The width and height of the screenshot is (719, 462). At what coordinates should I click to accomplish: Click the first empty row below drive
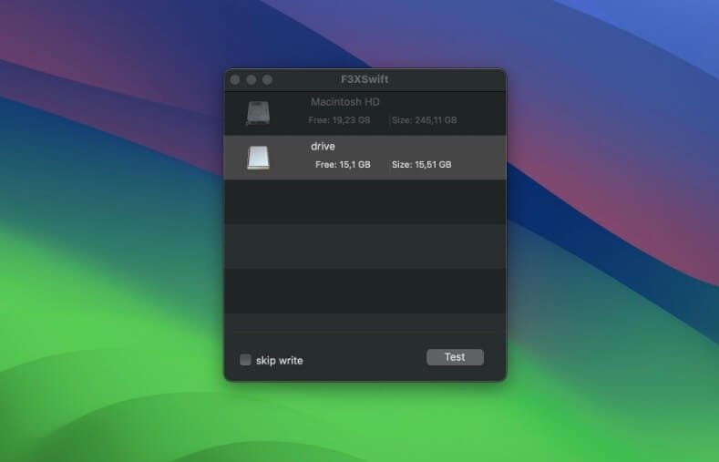[365, 201]
